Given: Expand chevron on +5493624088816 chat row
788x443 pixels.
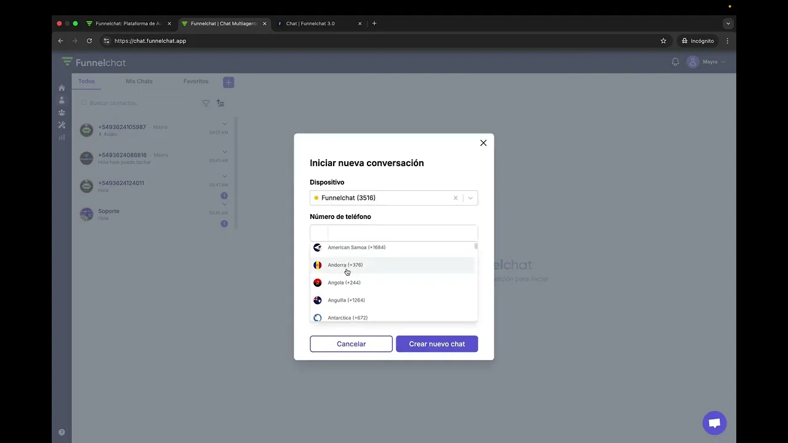Looking at the screenshot, I should (225, 152).
